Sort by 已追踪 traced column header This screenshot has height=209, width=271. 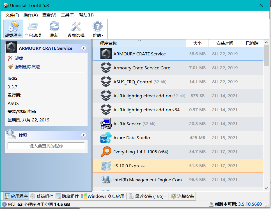pyautogui.click(x=252, y=43)
